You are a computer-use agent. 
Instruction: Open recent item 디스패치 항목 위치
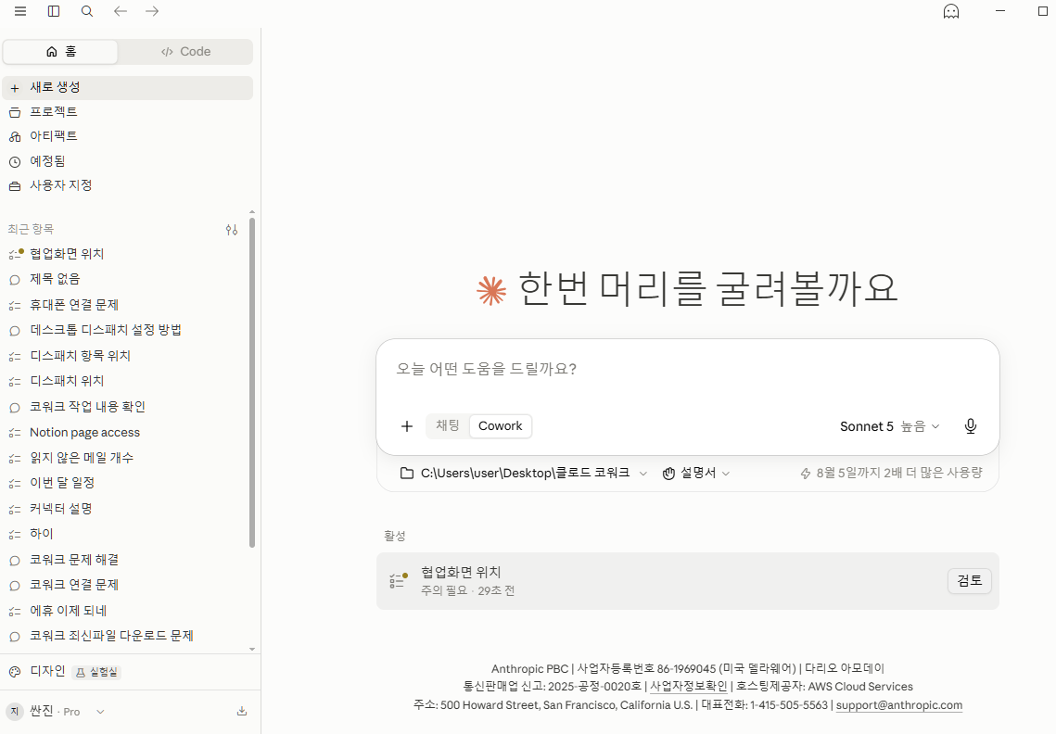(124, 356)
